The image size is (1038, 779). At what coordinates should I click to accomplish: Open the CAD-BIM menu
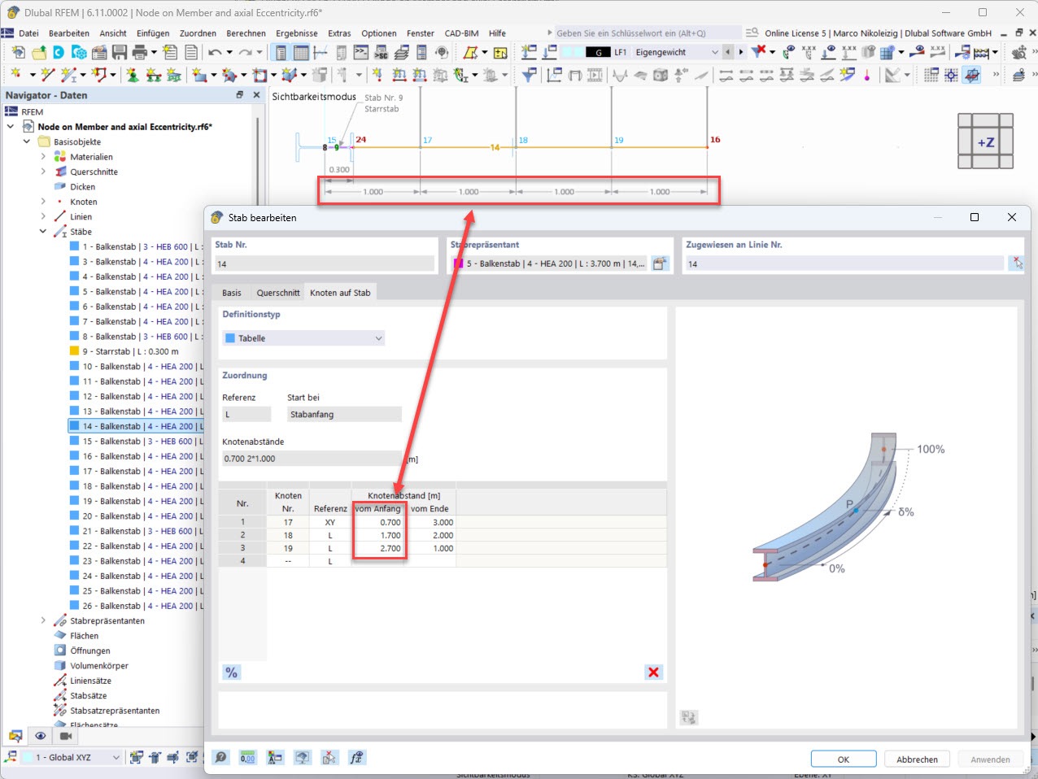(461, 33)
